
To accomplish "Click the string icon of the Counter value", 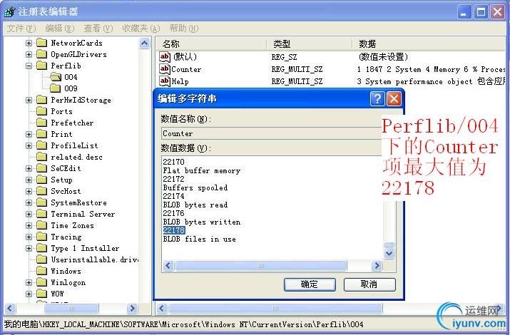I will tap(165, 69).
